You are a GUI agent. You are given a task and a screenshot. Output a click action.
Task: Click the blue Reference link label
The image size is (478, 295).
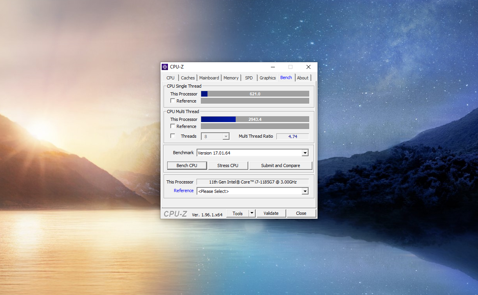[184, 191]
